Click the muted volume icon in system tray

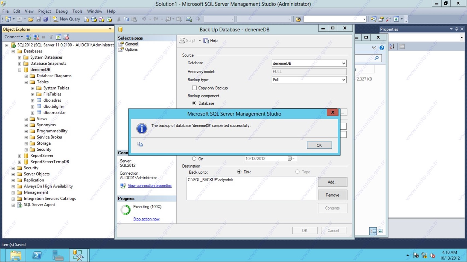[432, 255]
